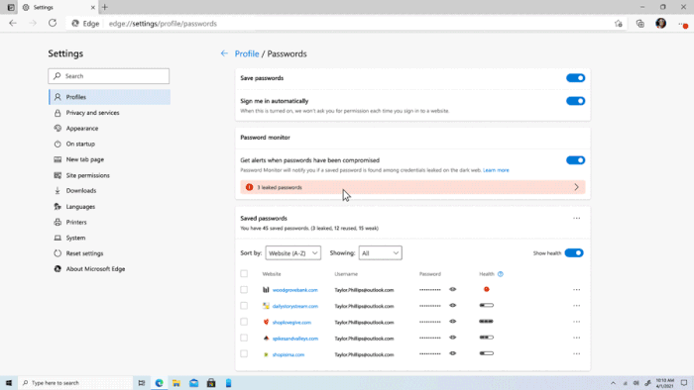Open File Explorer from taskbar
The image size is (694, 390).
176,383
